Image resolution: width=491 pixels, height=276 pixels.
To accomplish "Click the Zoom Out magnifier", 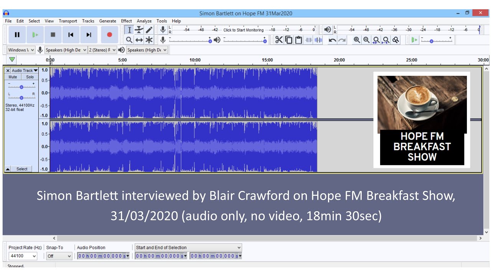I will coord(367,40).
